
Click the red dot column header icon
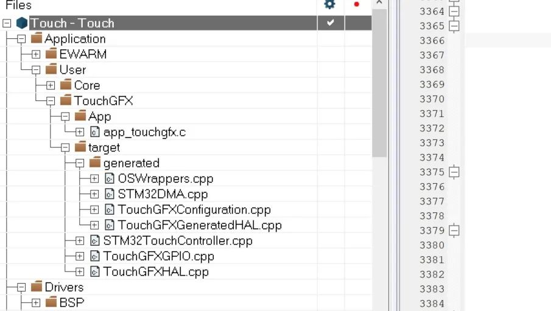(x=357, y=4)
